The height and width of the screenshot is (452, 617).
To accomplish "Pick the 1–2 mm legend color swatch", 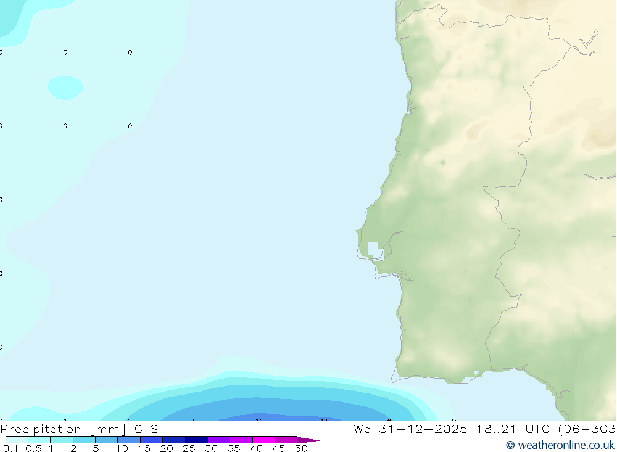I will pos(62,440).
